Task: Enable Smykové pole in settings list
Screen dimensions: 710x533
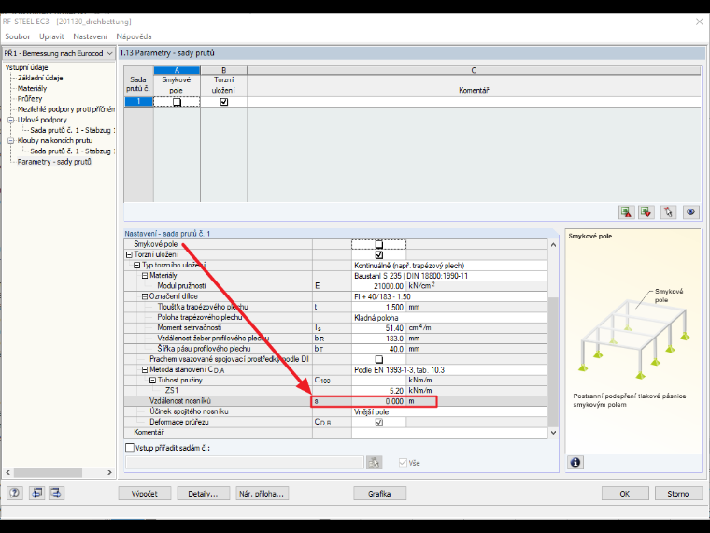Action: 379,245
